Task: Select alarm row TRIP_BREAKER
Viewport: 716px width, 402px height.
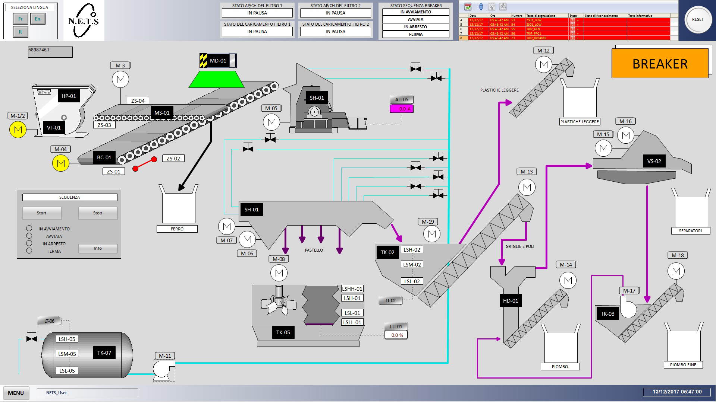Action: coord(564,38)
